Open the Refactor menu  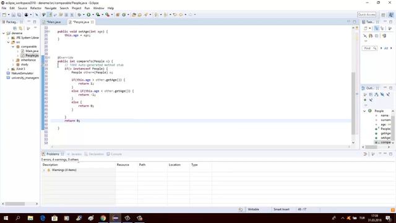pyautogui.click(x=36, y=8)
